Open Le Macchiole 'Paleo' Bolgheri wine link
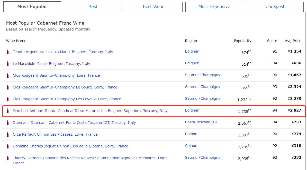 [51, 64]
